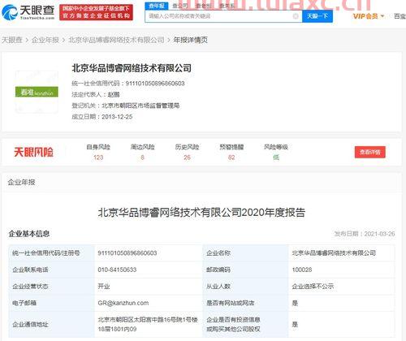Focus the company name search field
The image size is (406, 341).
223,16
